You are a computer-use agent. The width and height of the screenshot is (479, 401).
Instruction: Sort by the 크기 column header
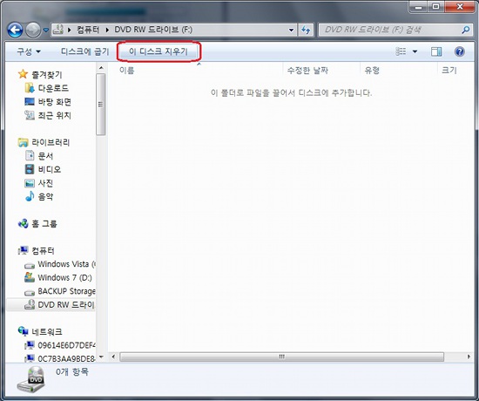(x=449, y=71)
